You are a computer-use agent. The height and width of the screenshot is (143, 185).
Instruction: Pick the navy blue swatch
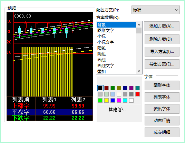click(125, 88)
